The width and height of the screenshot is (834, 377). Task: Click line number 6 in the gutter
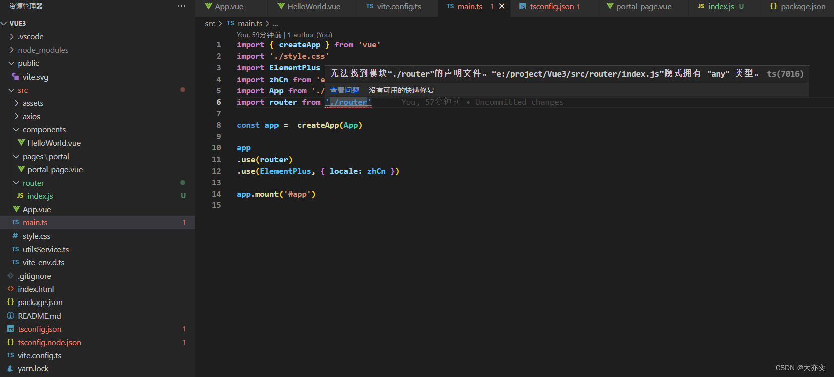(x=219, y=102)
